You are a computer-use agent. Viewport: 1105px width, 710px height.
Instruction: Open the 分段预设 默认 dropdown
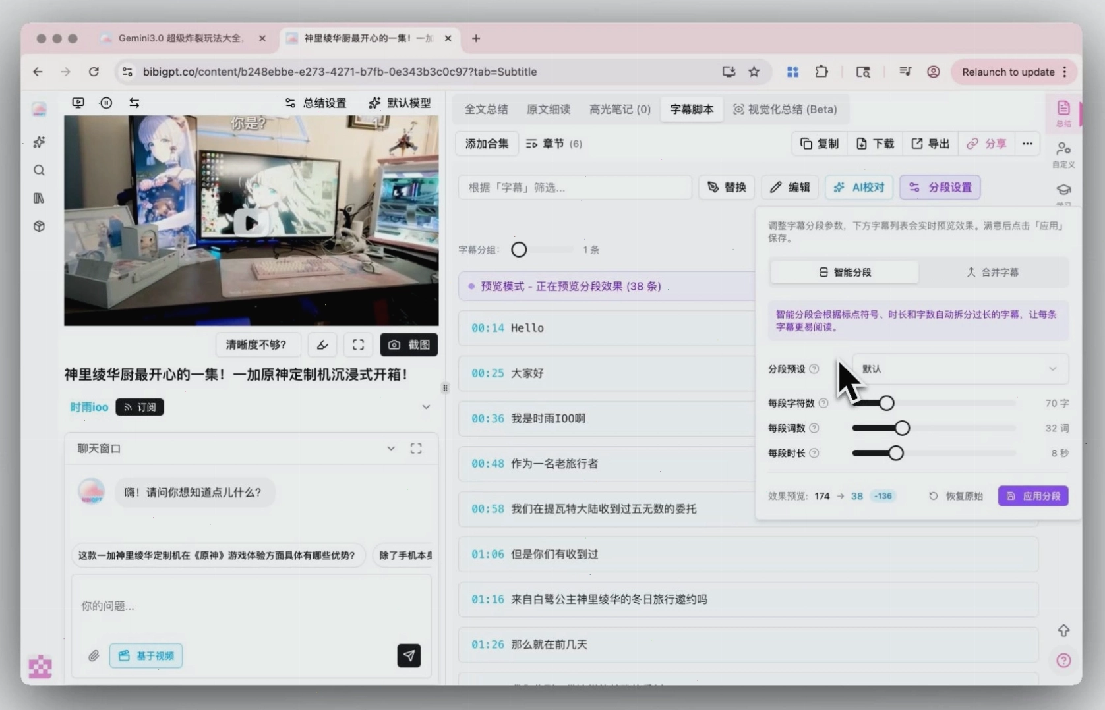pos(960,369)
